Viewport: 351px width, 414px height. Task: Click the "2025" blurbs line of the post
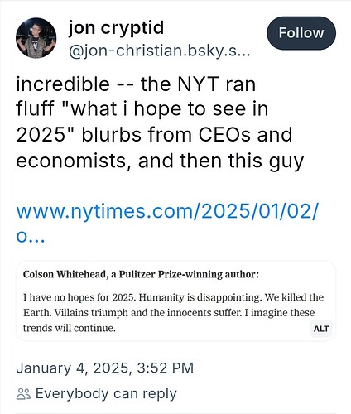click(154, 135)
